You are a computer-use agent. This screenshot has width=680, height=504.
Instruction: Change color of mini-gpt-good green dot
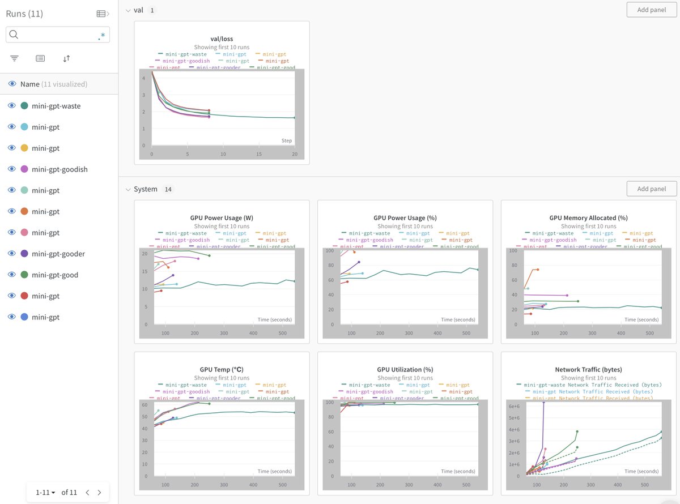tap(24, 275)
